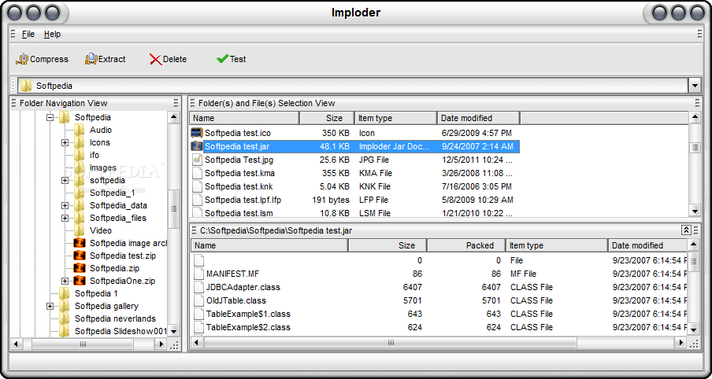Select Softpedia_1 folder in tree
712x379 pixels.
(x=112, y=193)
